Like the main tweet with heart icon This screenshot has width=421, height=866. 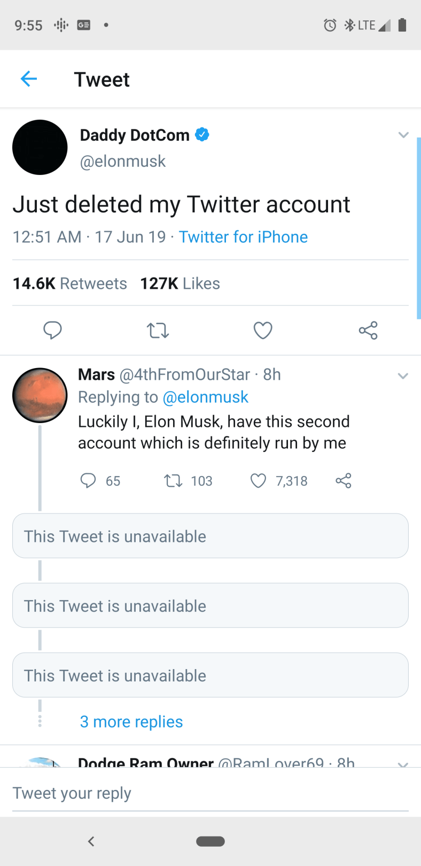(262, 331)
